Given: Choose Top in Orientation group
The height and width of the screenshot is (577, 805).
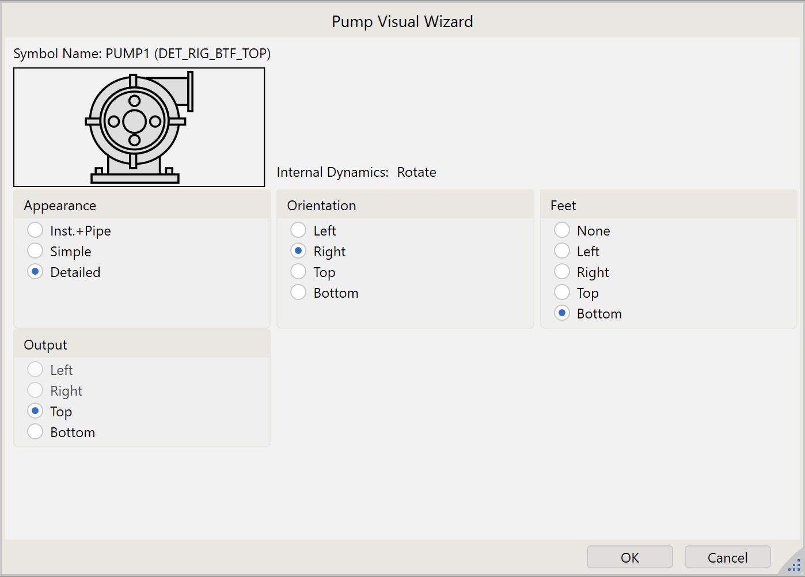Looking at the screenshot, I should tap(298, 272).
